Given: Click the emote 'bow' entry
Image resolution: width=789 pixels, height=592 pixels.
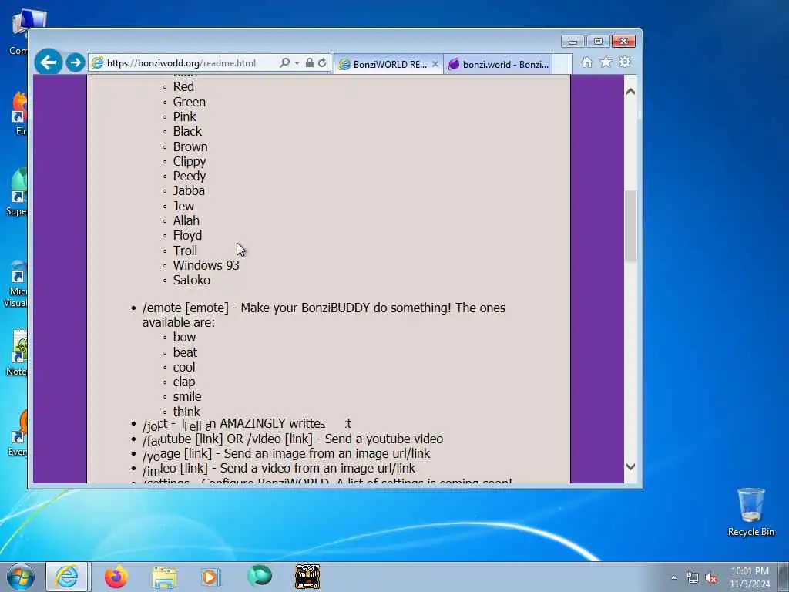Looking at the screenshot, I should [x=184, y=338].
